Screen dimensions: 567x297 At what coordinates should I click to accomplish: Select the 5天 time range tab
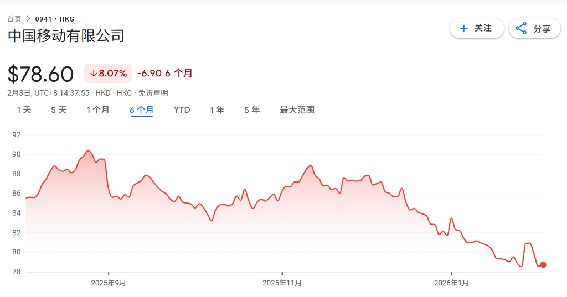coord(59,110)
